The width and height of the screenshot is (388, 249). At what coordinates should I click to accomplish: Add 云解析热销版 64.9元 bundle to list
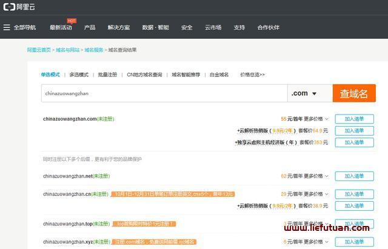[x=354, y=130]
